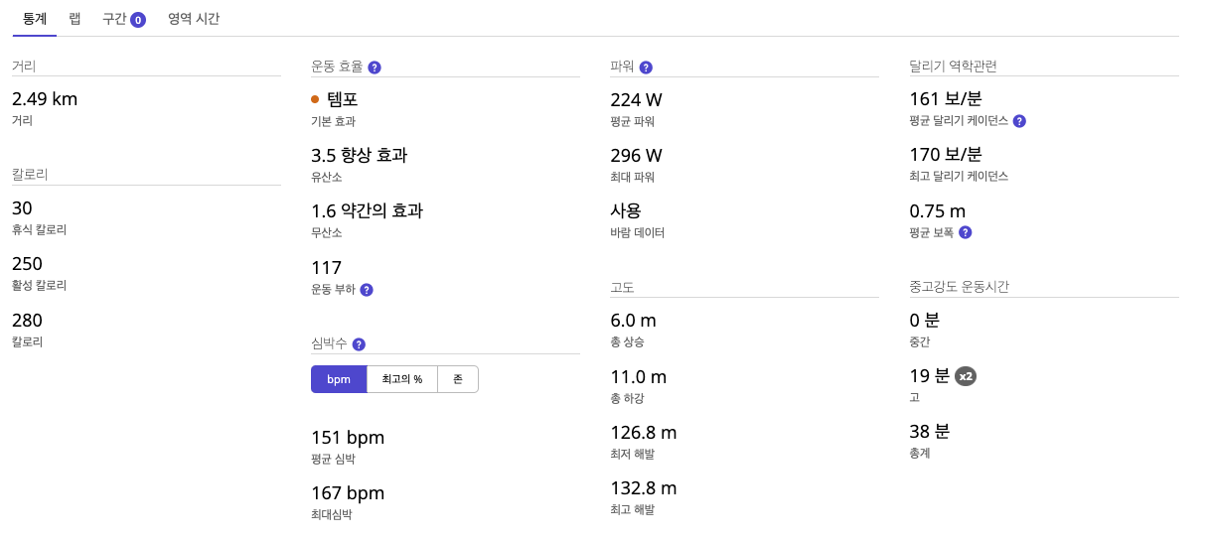
Task: Click the 0 badge on 구간 tab
Action: [x=138, y=20]
